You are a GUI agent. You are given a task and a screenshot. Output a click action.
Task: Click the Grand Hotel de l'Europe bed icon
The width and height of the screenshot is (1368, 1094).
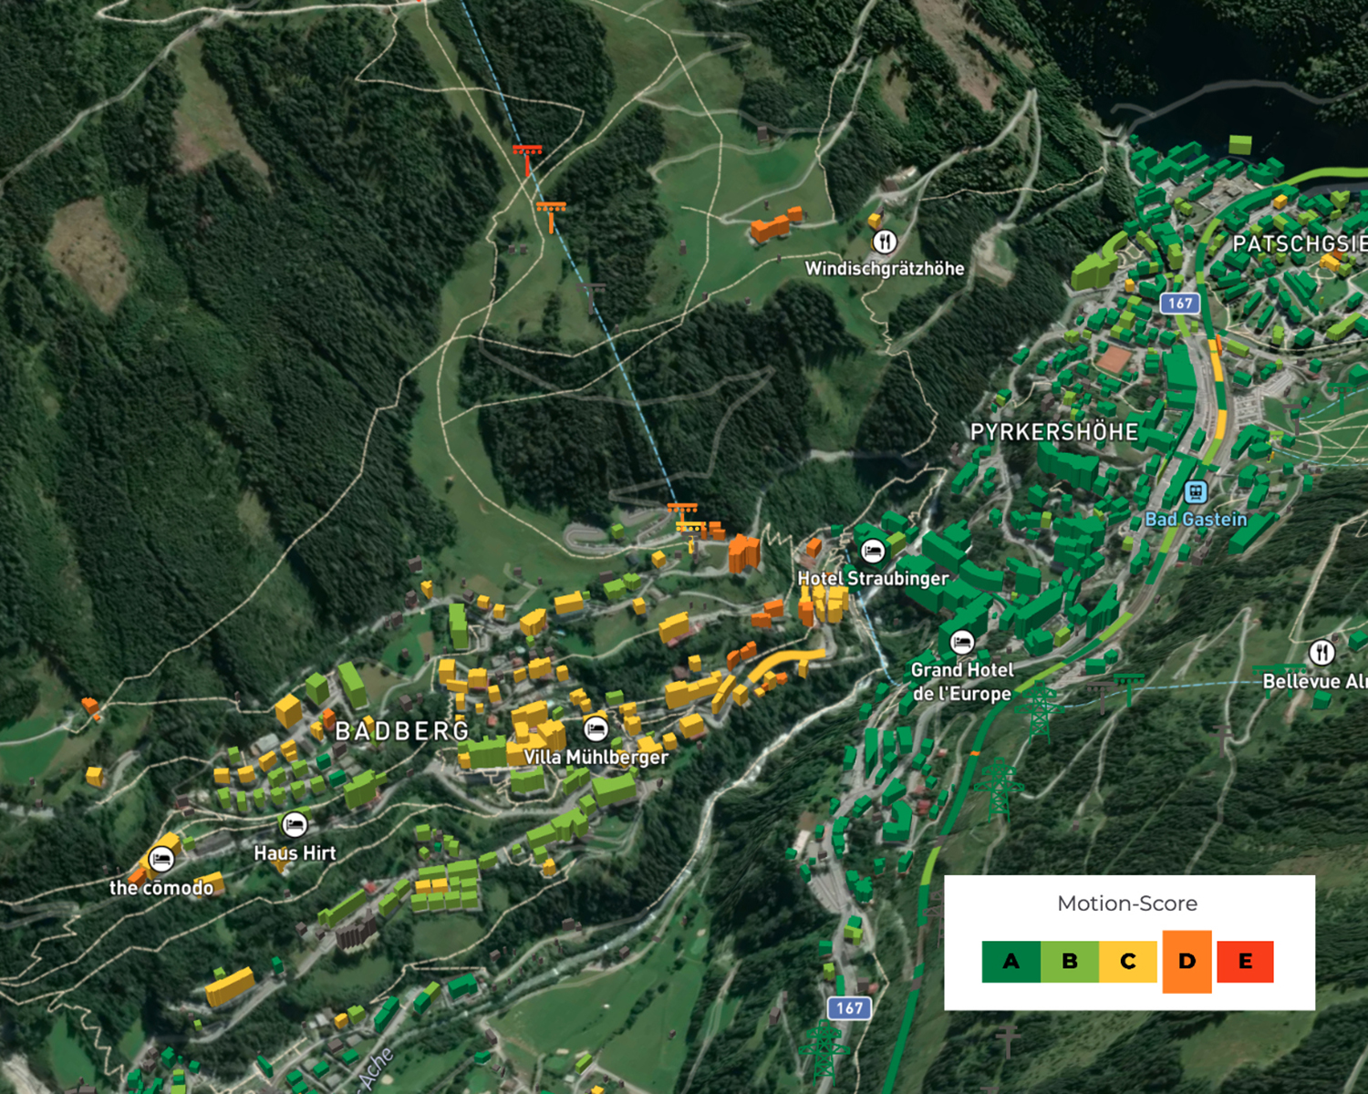962,642
